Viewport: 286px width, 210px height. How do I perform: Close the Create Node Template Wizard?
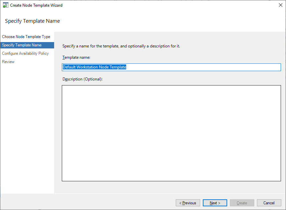click(x=280, y=5)
